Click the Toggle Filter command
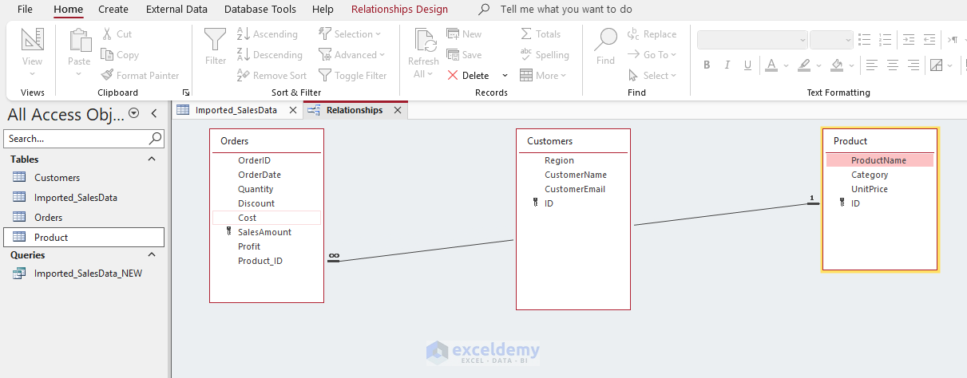 pos(352,76)
